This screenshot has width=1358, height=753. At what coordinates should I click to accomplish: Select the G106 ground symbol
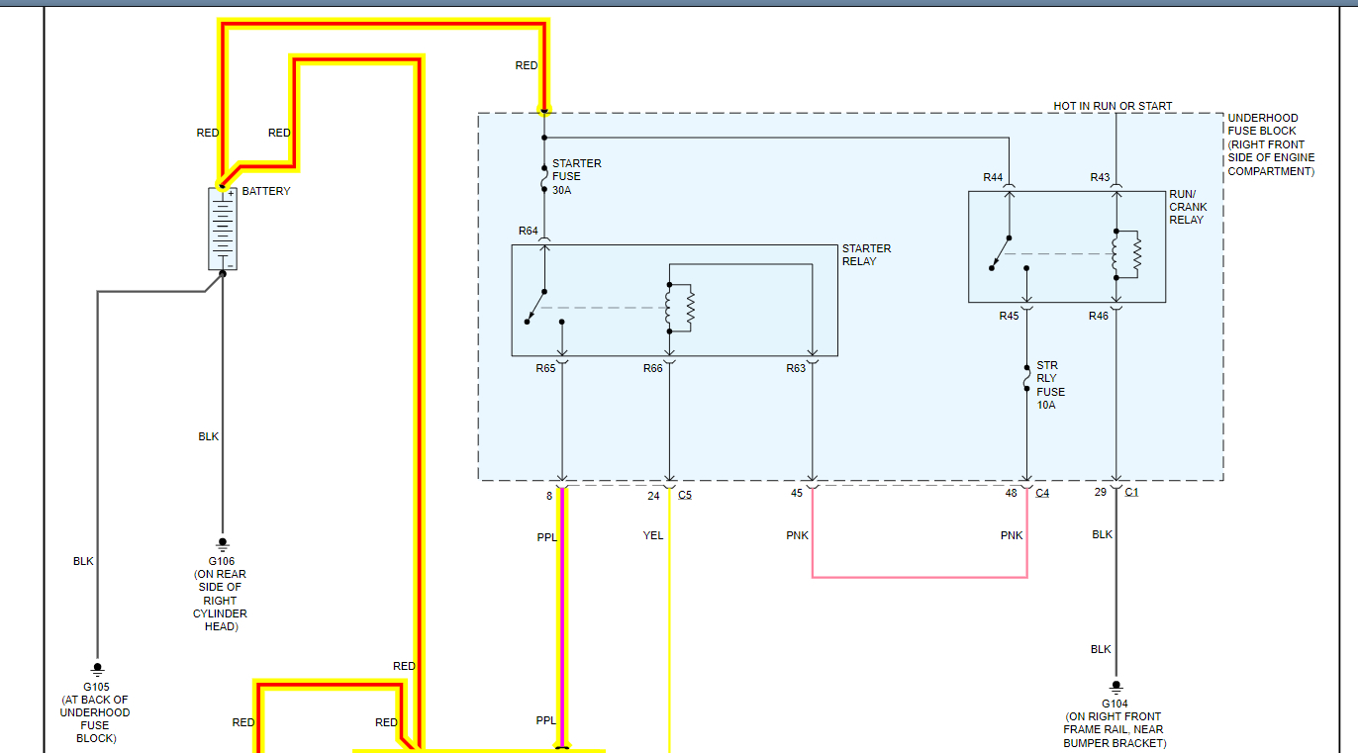(223, 543)
